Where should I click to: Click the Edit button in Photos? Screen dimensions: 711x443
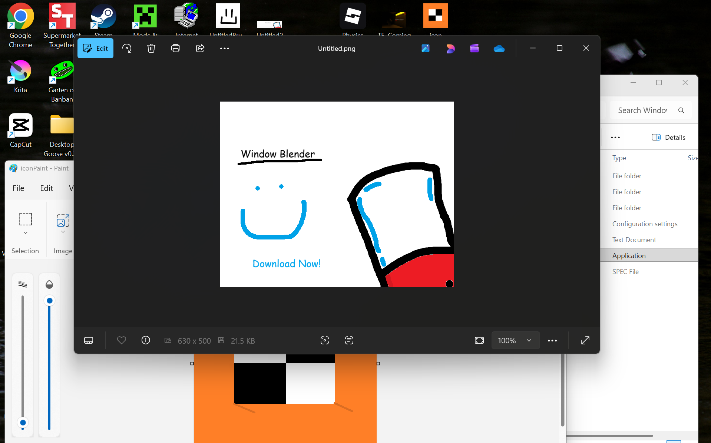pos(95,49)
